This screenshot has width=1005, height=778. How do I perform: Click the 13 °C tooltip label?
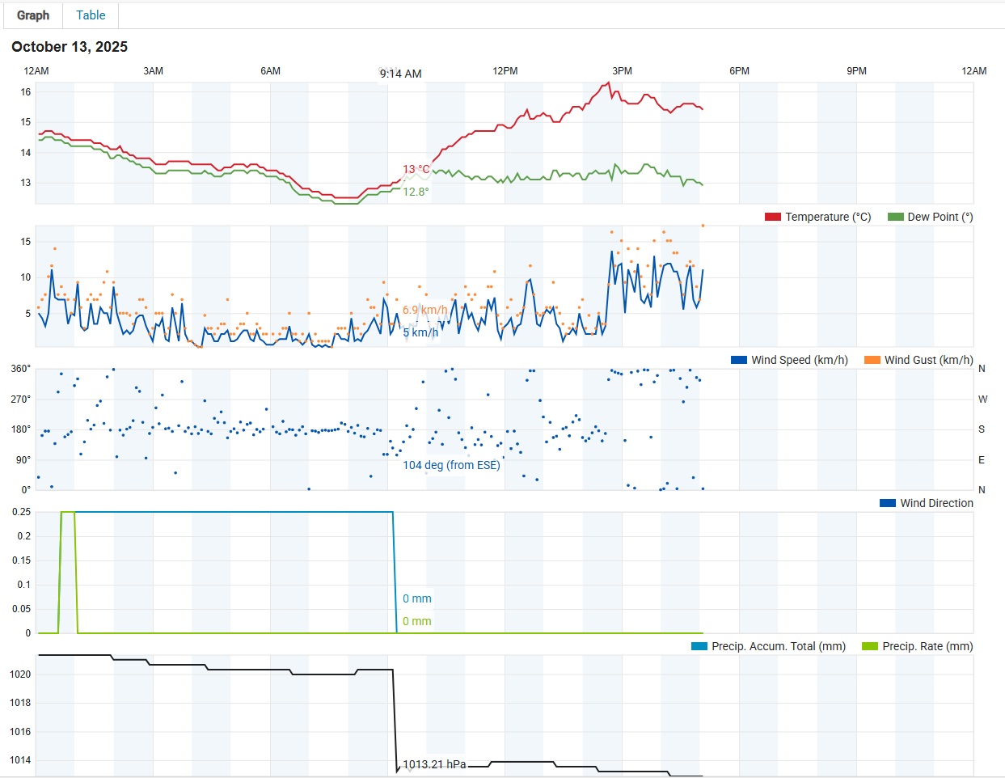(x=415, y=170)
